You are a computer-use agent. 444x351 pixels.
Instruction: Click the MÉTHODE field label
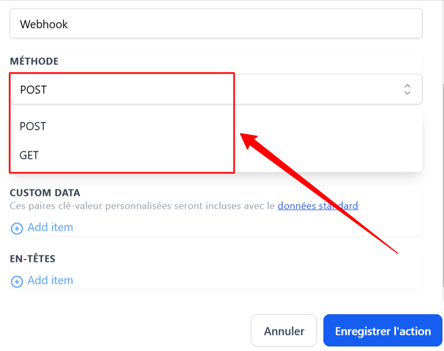coord(34,61)
